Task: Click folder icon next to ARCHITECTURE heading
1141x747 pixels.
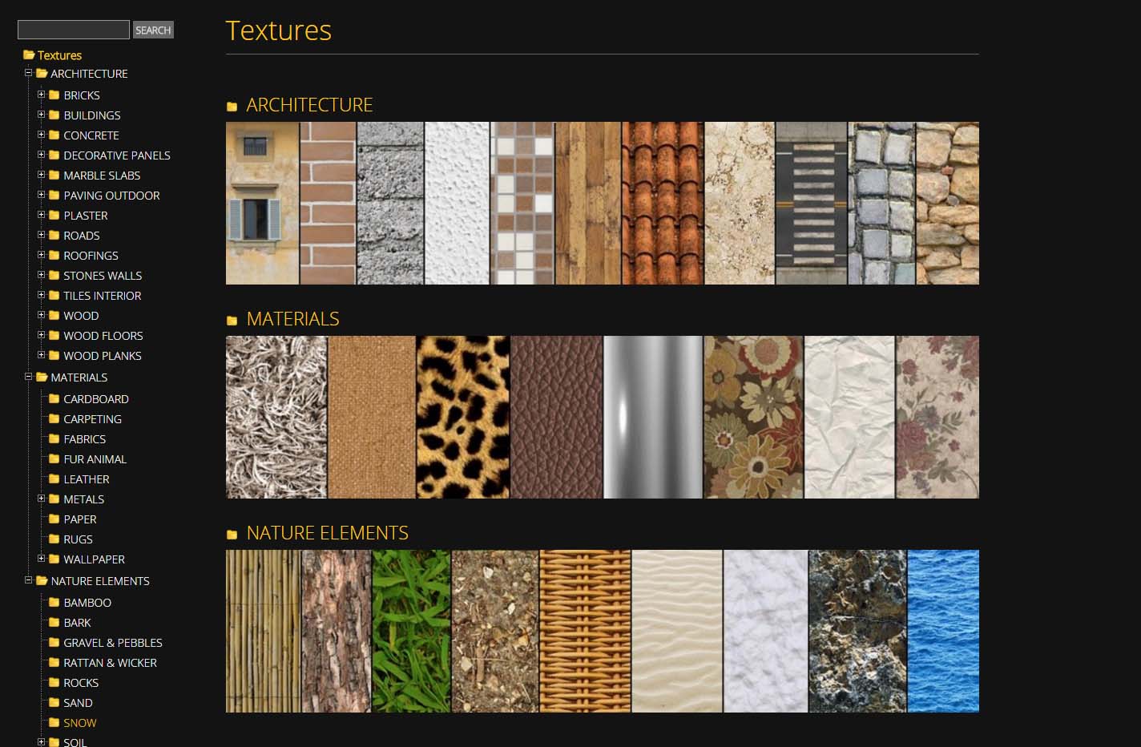Action: (232, 107)
